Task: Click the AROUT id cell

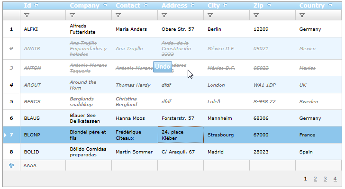Action: pos(43,85)
